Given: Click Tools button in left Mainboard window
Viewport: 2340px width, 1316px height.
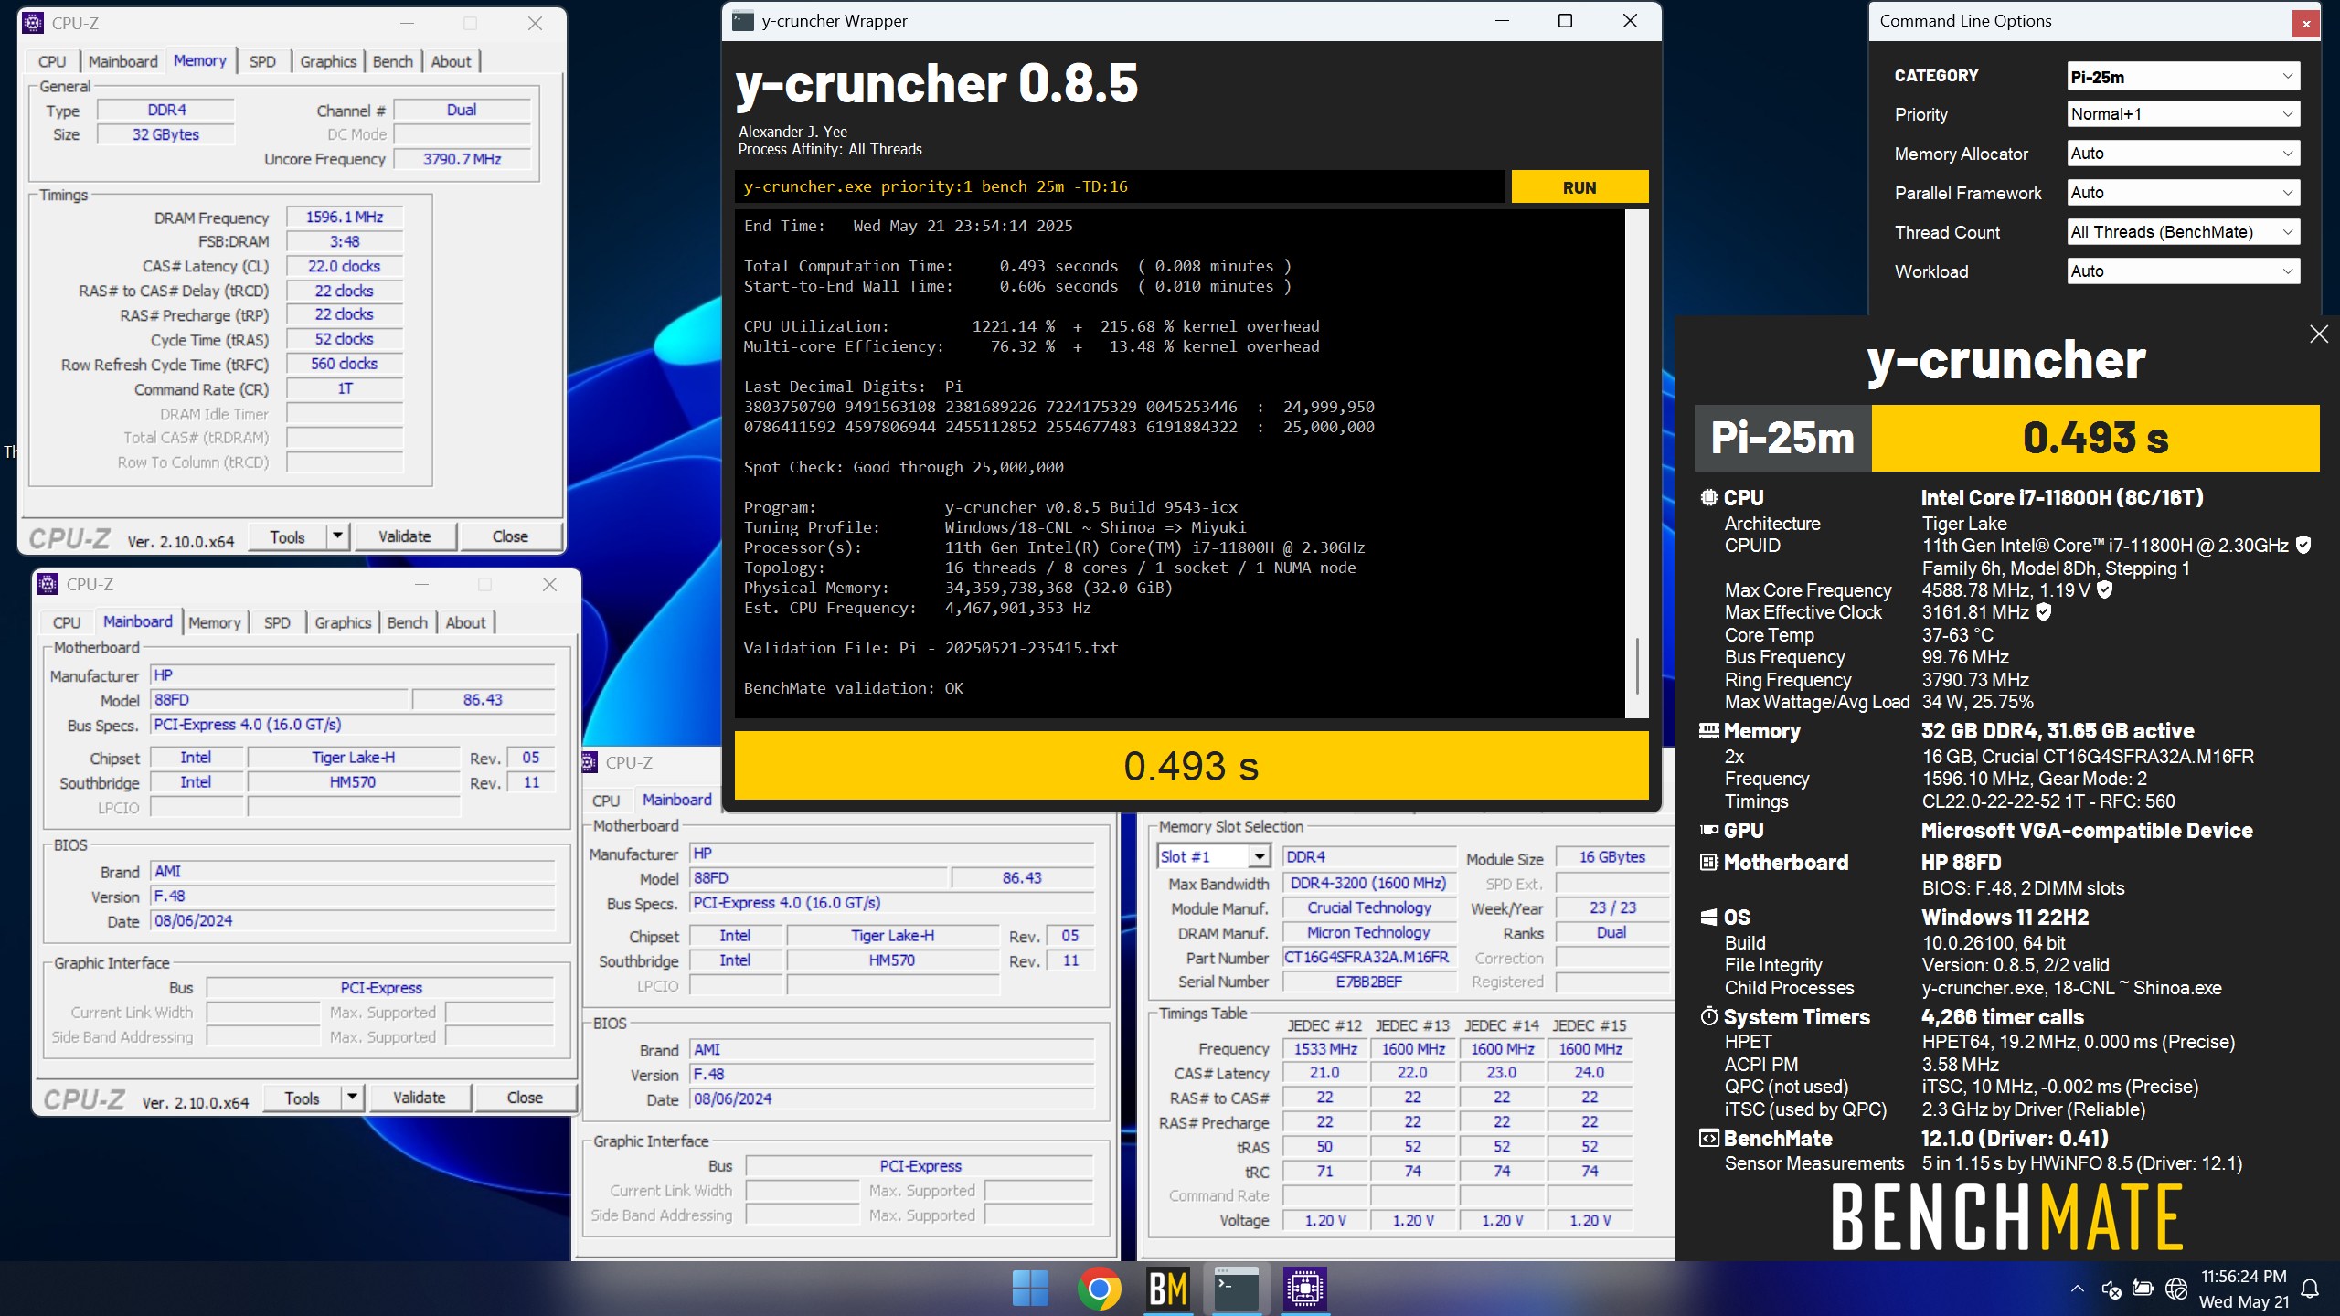Looking at the screenshot, I should [303, 1098].
